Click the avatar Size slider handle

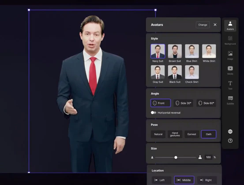click(x=176, y=157)
